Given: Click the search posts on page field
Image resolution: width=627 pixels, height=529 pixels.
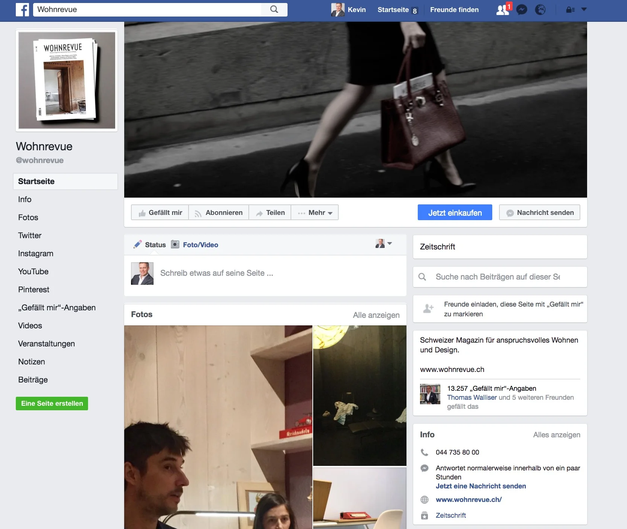Looking at the screenshot, I should coord(500,277).
